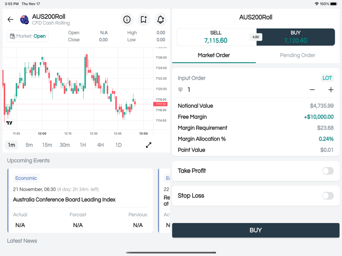This screenshot has width=342, height=256.
Task: Choose the 1H chart timeframe
Action: point(83,145)
